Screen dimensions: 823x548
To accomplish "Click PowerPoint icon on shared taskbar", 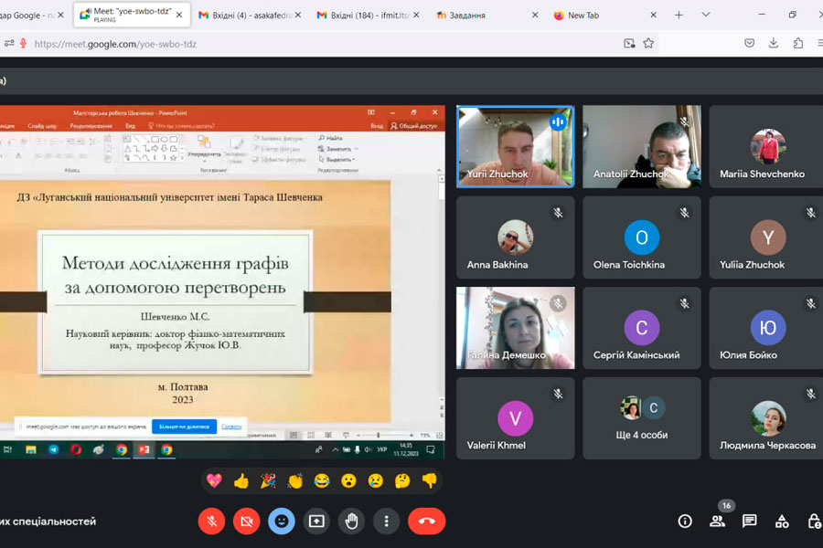I will (x=144, y=449).
